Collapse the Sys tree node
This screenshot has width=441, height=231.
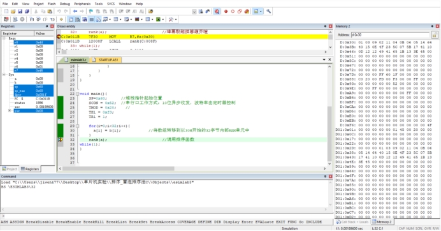click(4, 75)
